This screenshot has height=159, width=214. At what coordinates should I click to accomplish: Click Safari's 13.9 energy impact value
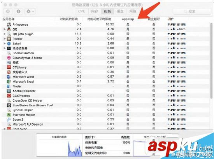78,43
